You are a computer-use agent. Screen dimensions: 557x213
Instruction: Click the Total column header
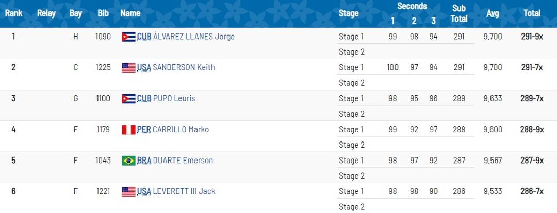[532, 13]
